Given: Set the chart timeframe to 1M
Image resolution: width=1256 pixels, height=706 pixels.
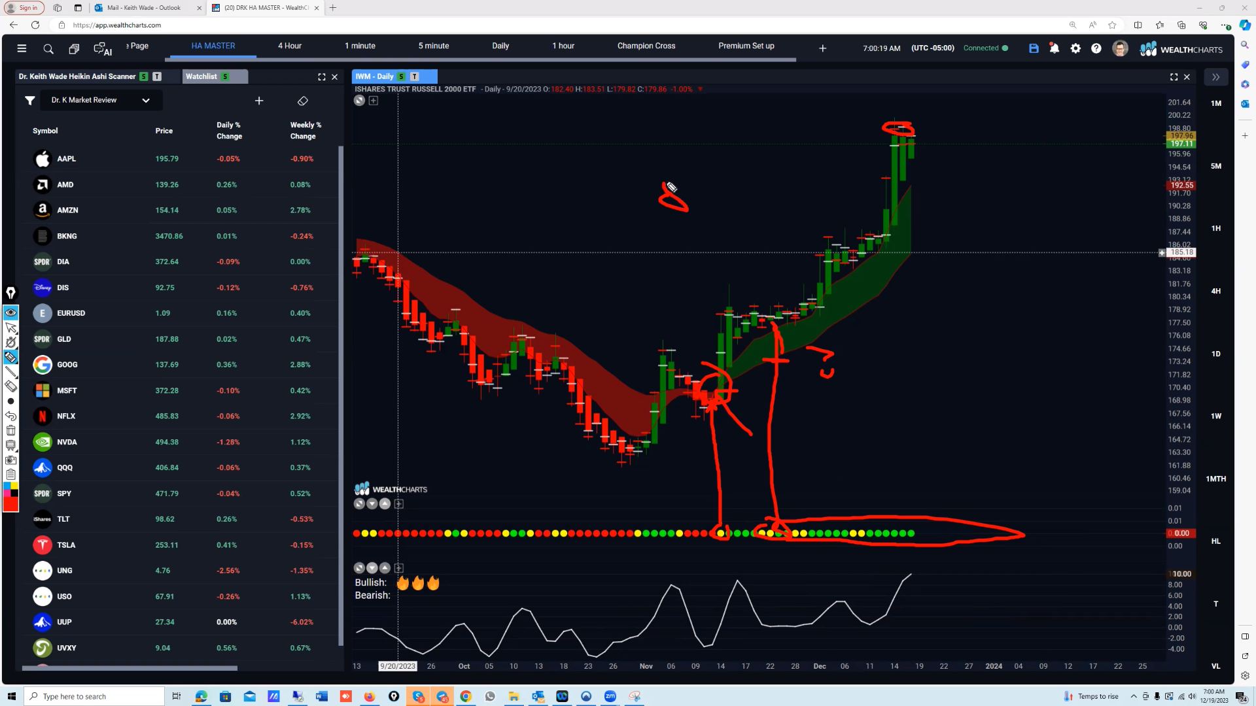Looking at the screenshot, I should (1216, 103).
